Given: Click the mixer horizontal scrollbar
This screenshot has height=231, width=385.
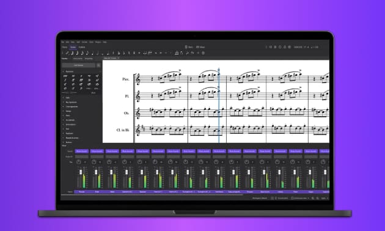Looking at the screenshot, I should click(152, 195).
